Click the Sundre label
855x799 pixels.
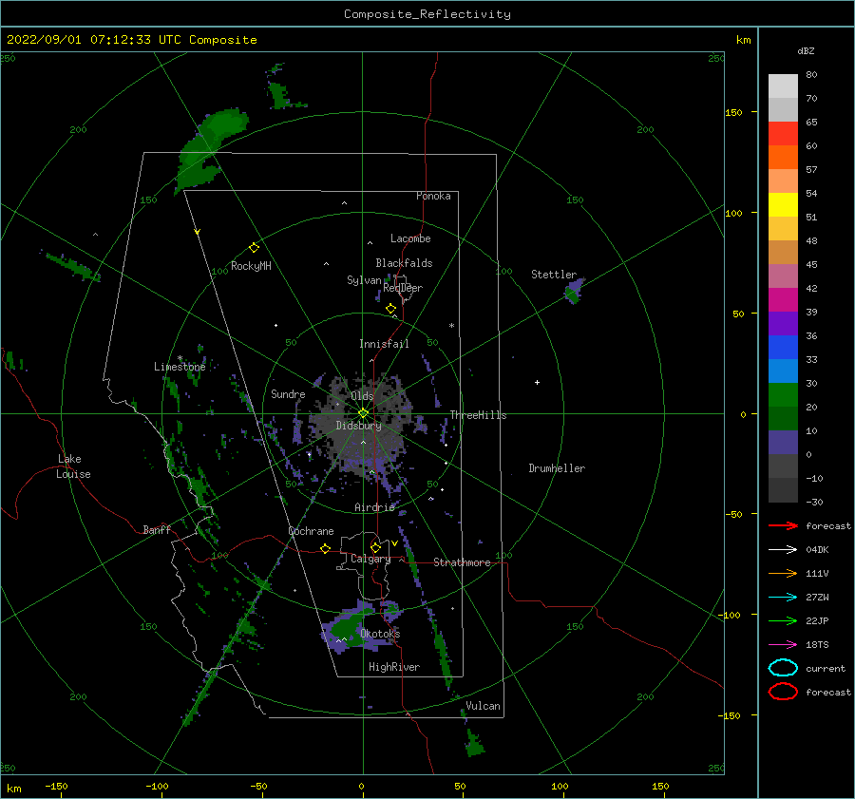[288, 393]
